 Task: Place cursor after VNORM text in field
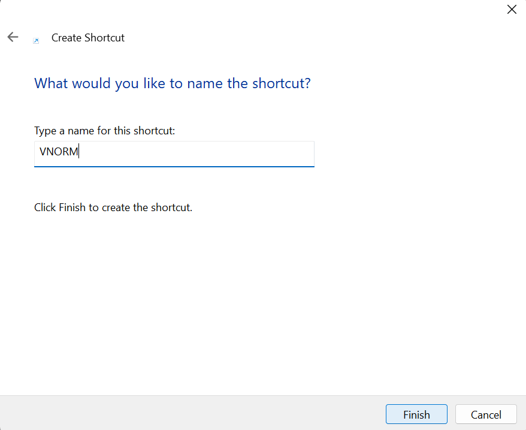tap(79, 152)
